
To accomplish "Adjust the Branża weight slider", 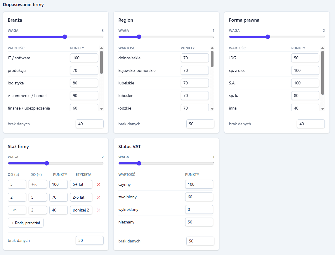I will coord(56,37).
